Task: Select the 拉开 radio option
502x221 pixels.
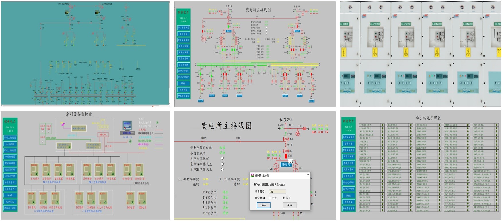Action: click(x=284, y=198)
